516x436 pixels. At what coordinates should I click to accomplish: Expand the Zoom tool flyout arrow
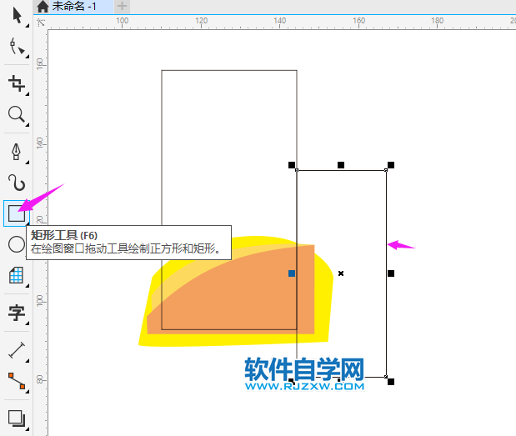28,125
